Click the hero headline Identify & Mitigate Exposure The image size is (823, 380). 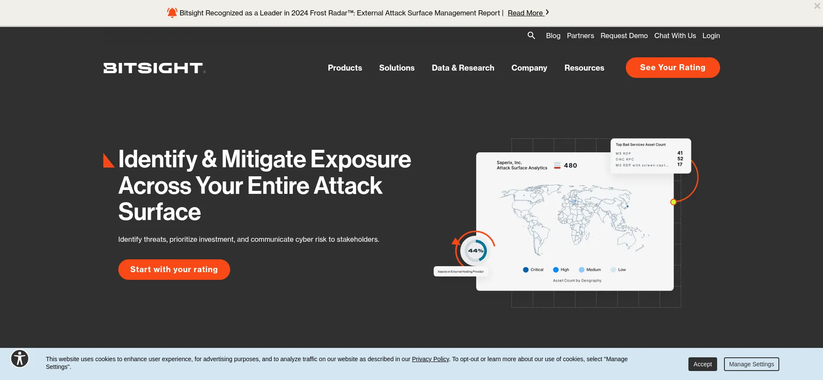pos(264,185)
